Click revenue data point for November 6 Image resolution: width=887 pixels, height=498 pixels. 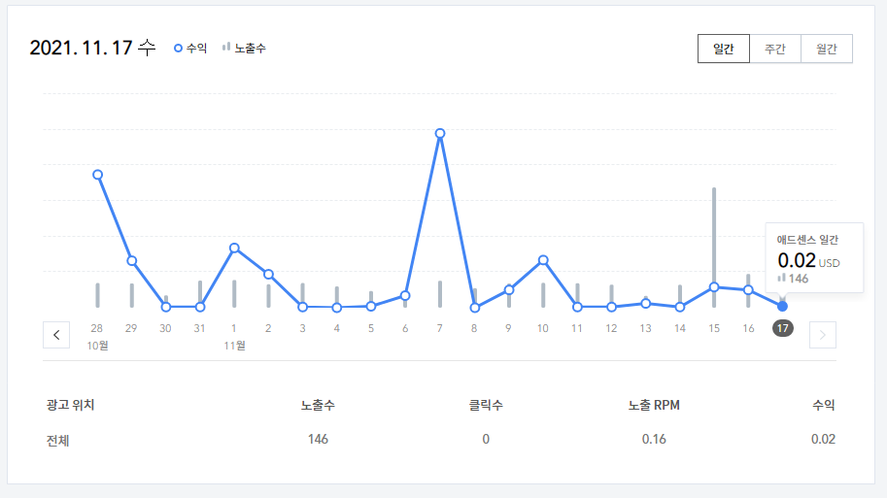(x=405, y=296)
